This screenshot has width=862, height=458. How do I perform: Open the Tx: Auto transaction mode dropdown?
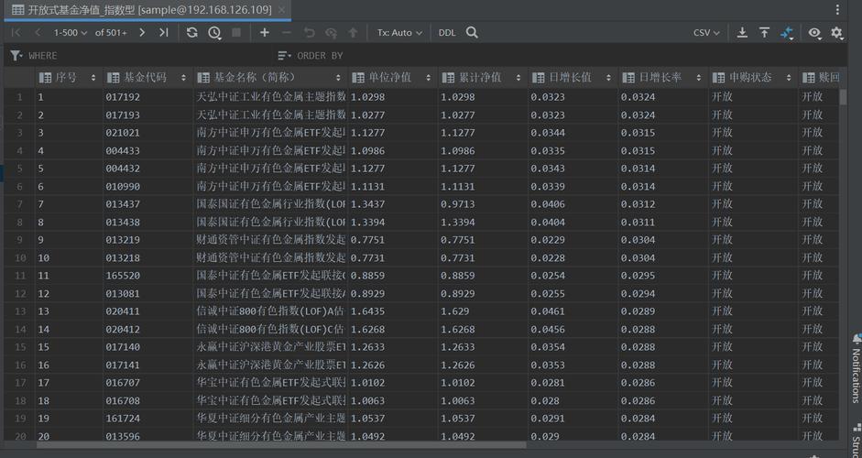399,32
